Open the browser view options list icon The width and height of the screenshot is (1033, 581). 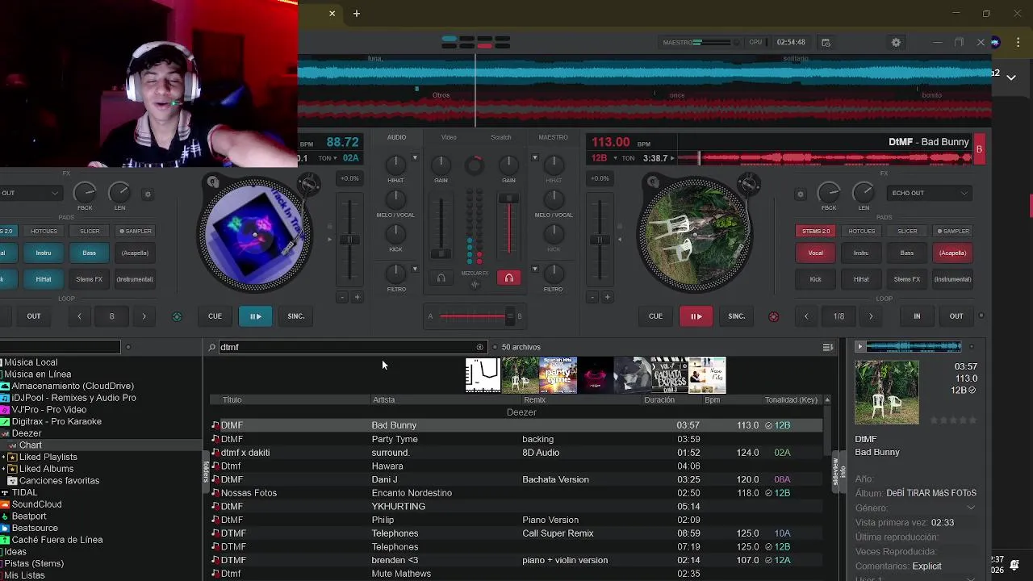tap(827, 347)
